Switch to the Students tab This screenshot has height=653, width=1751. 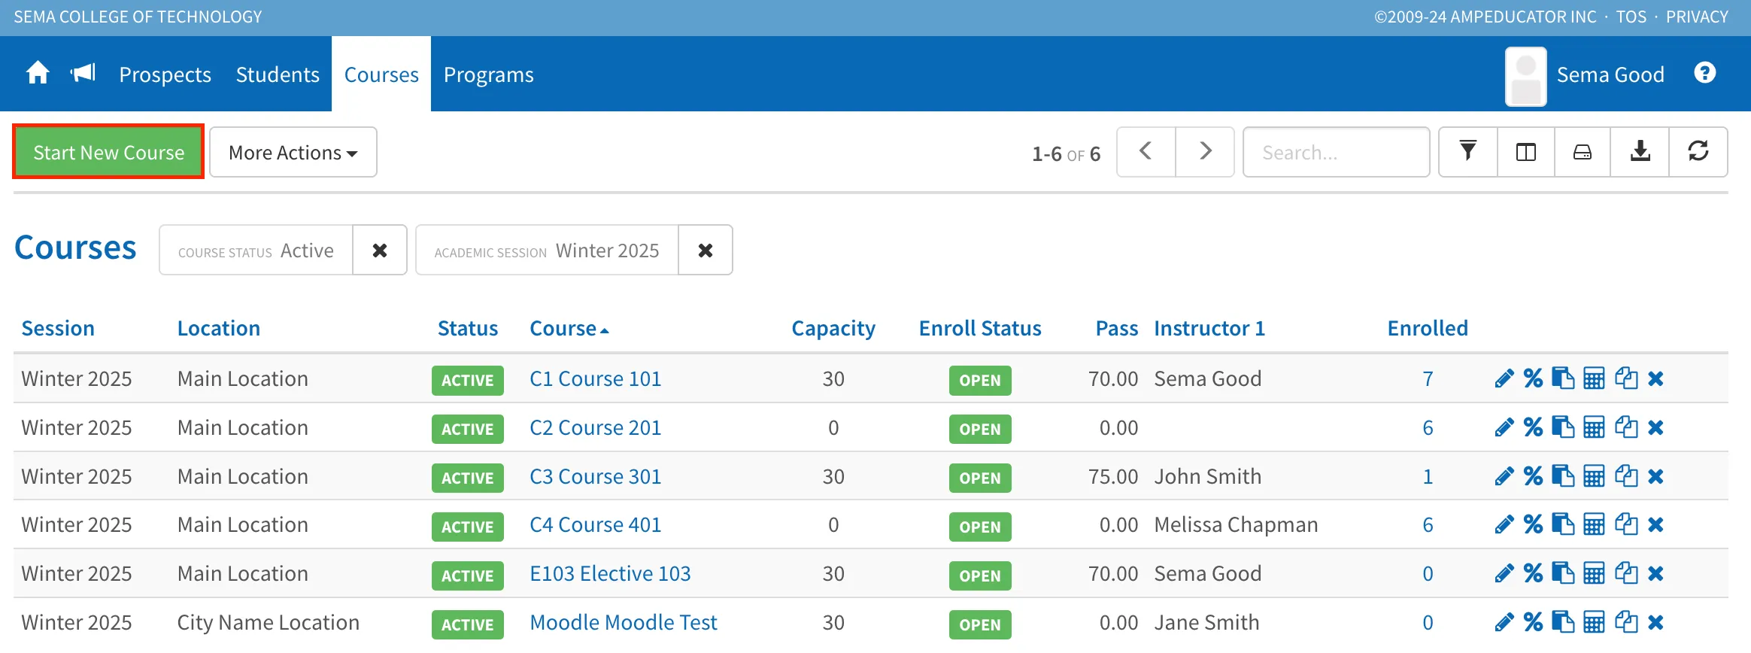278,74
